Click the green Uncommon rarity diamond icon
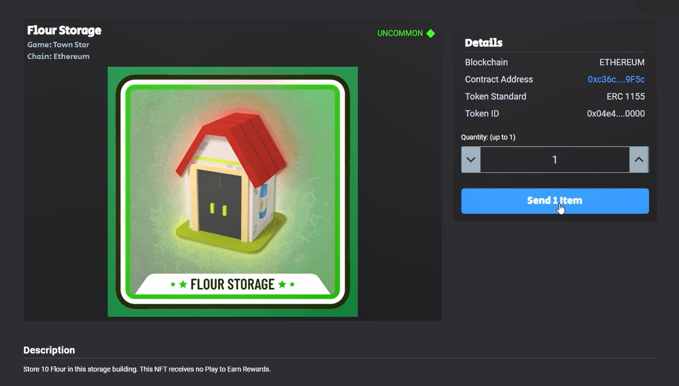The width and height of the screenshot is (679, 386). pyautogui.click(x=431, y=33)
